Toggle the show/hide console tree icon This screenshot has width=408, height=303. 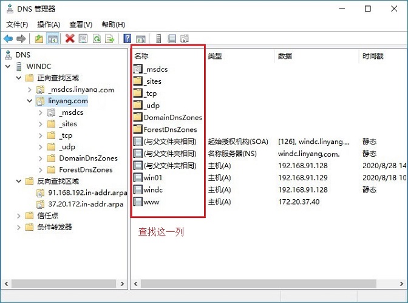pyautogui.click(x=53, y=39)
